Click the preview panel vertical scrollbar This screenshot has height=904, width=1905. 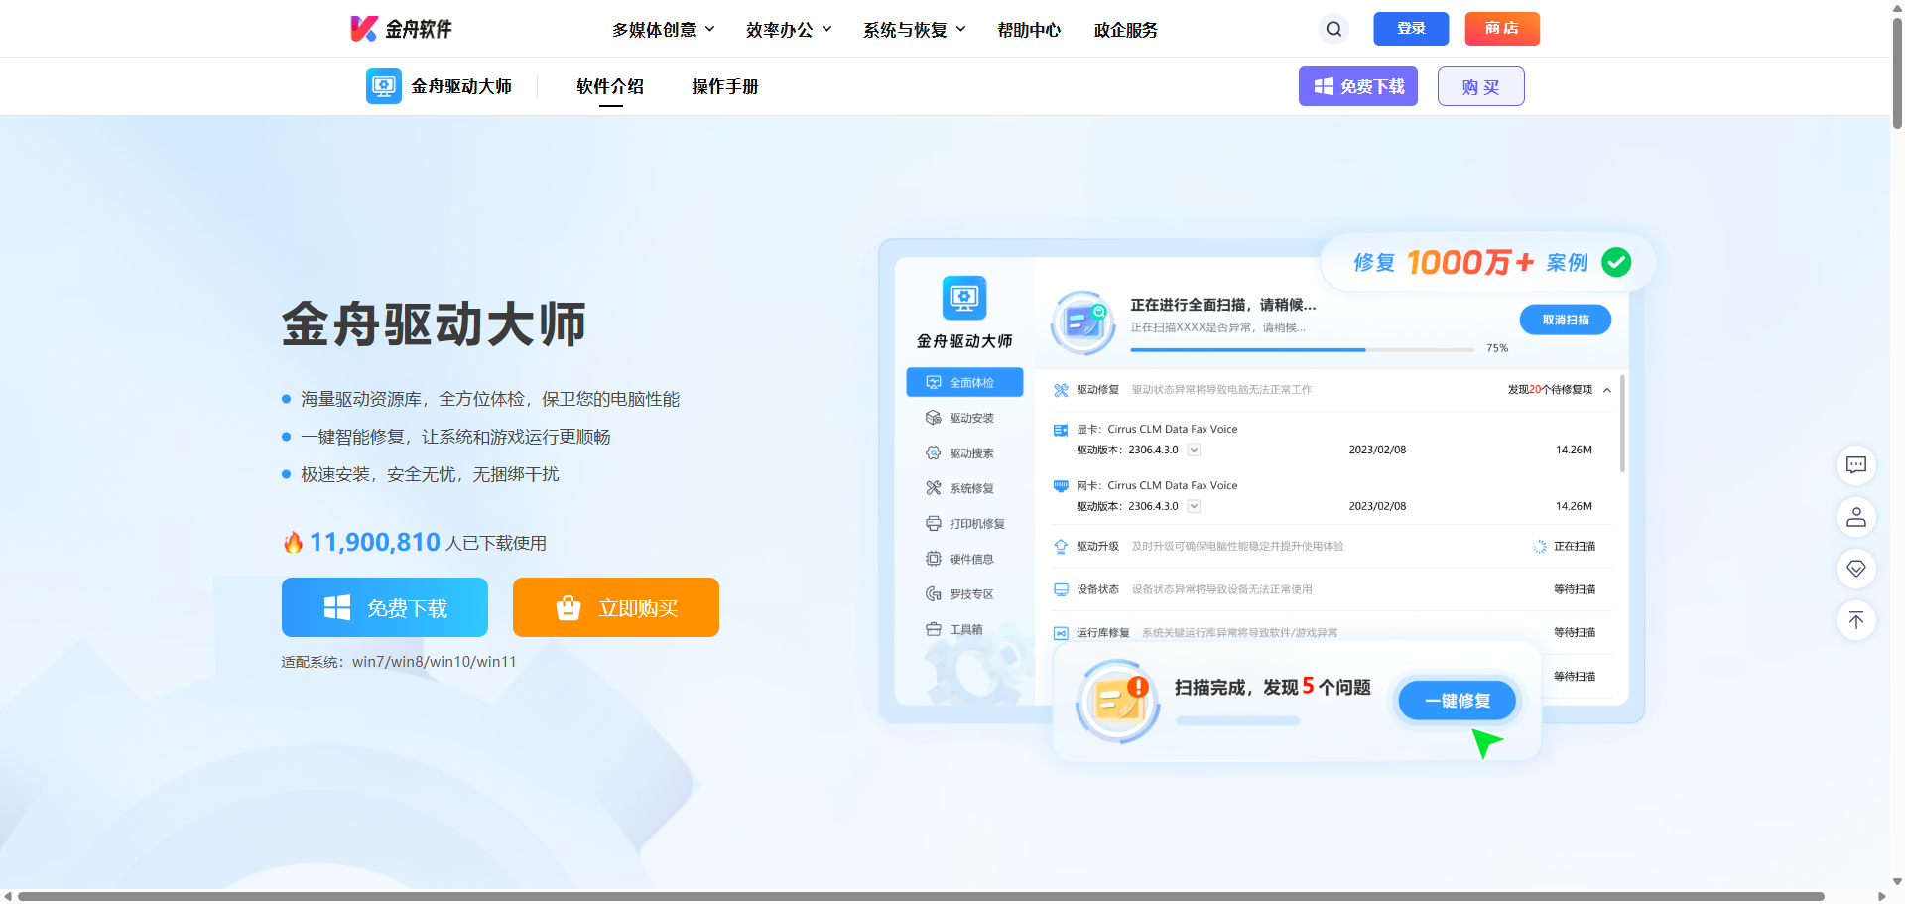click(1622, 424)
